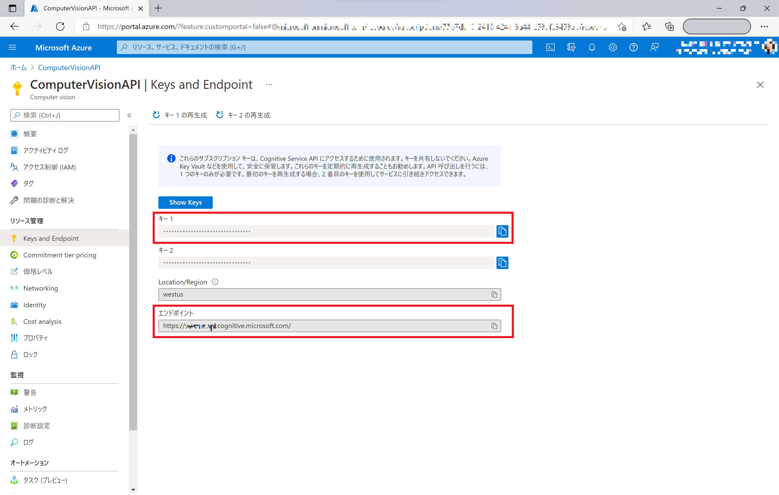Open ログ in sidebar
The height and width of the screenshot is (495, 779).
click(x=65, y=442)
